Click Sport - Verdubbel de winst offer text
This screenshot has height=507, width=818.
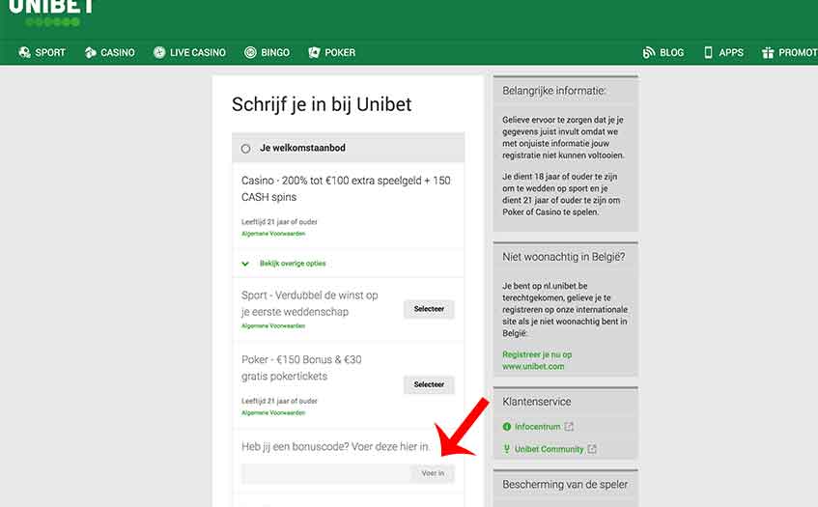(x=310, y=303)
